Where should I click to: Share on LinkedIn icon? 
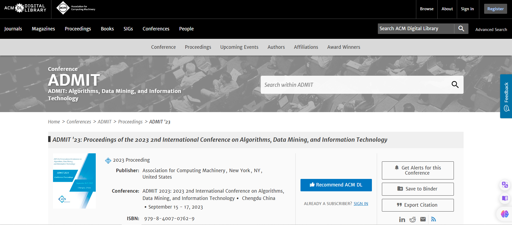[402, 219]
